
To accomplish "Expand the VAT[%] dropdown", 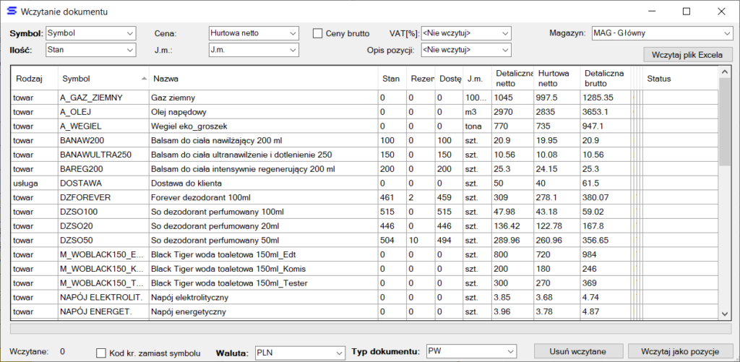I will point(465,33).
